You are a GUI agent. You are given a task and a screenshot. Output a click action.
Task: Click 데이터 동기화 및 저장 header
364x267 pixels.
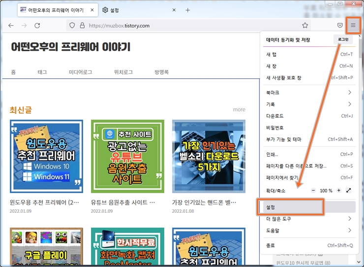pyautogui.click(x=288, y=40)
